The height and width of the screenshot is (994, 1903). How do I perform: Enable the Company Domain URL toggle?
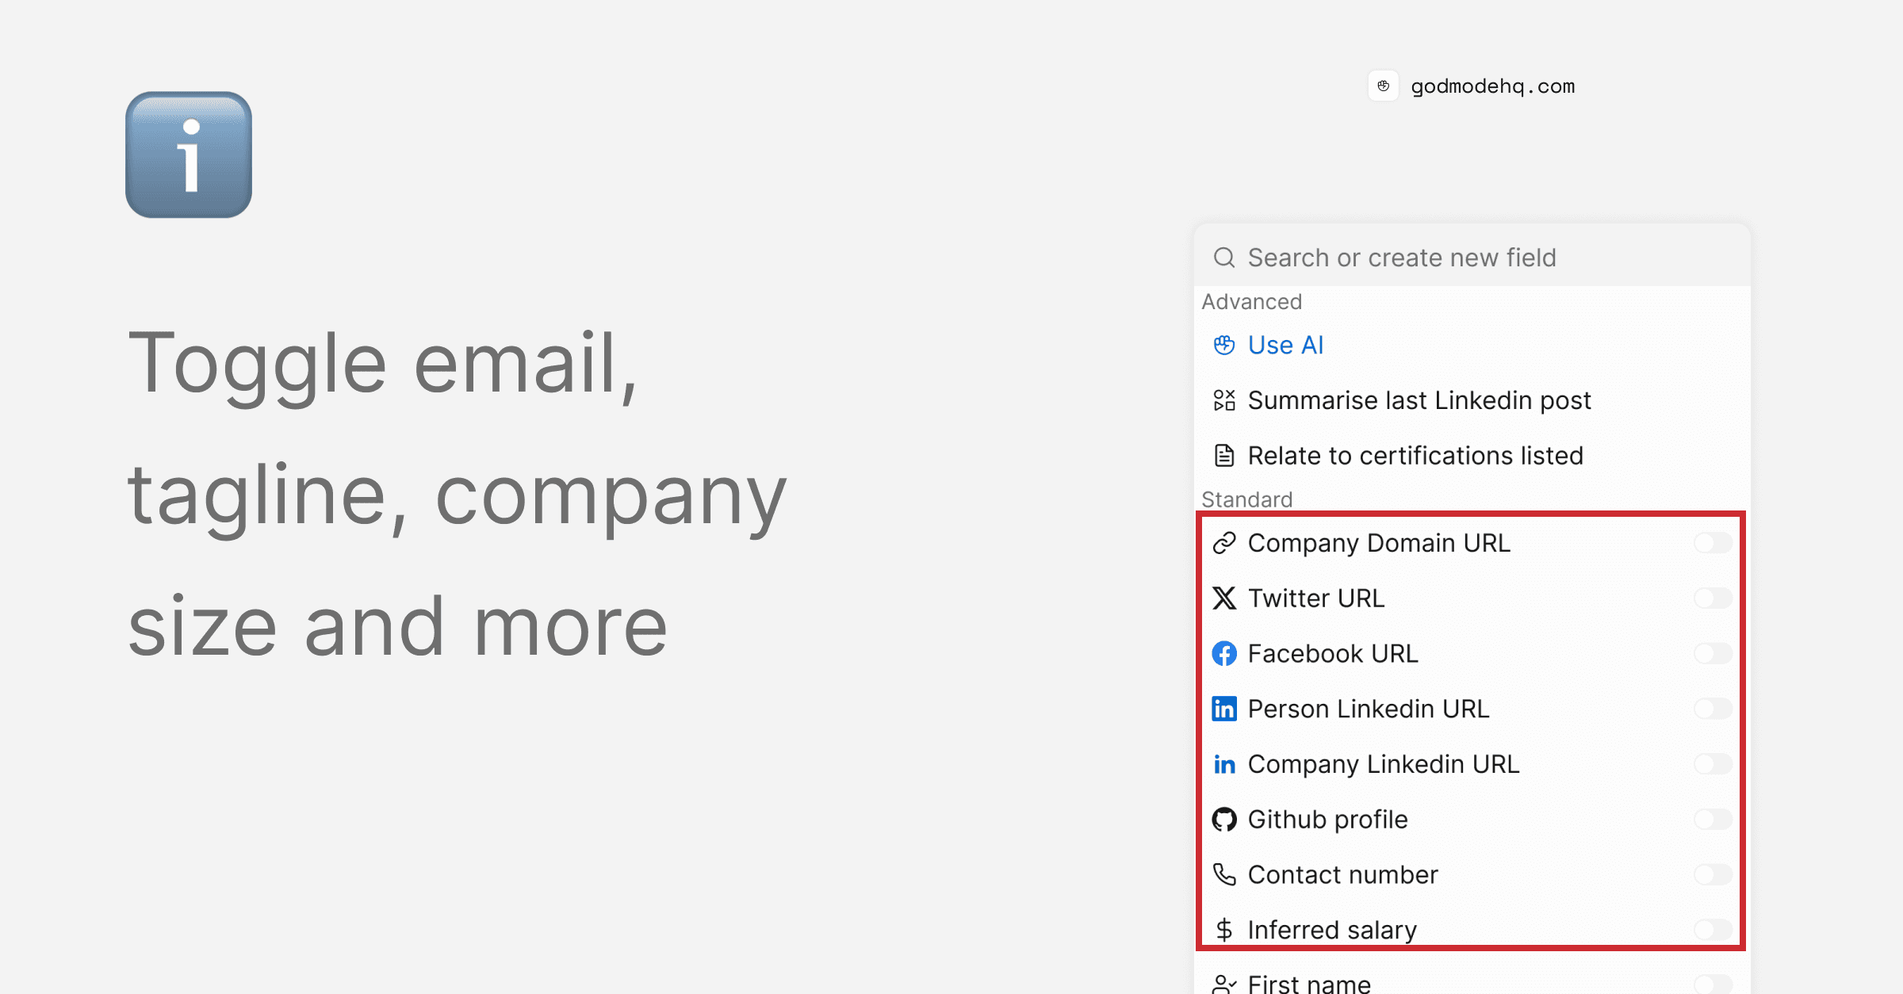[1712, 543]
